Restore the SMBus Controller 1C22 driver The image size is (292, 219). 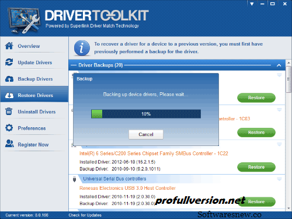click(x=256, y=167)
